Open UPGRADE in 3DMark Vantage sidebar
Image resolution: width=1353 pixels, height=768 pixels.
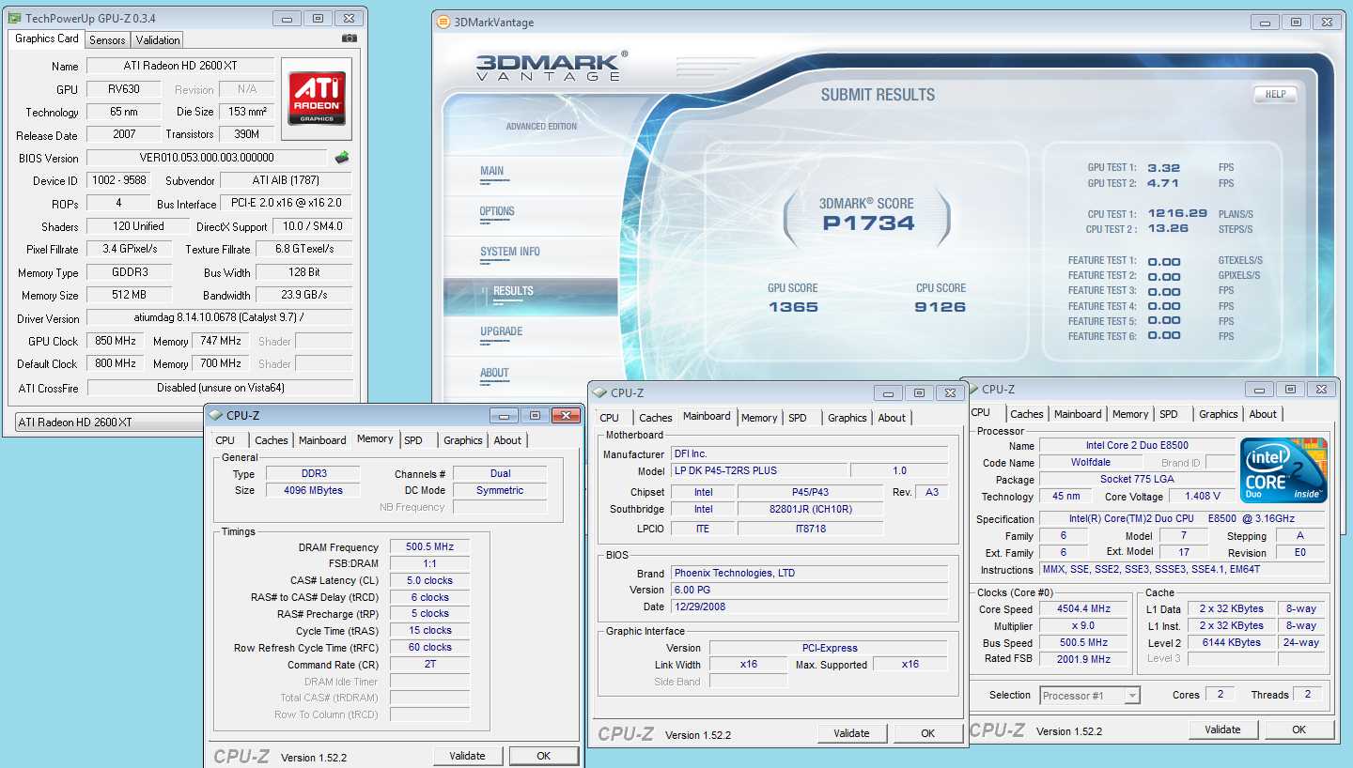[501, 331]
